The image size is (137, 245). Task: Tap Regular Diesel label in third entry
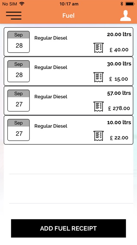coord(51,97)
